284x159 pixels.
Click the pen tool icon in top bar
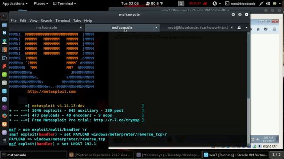click(261, 4)
